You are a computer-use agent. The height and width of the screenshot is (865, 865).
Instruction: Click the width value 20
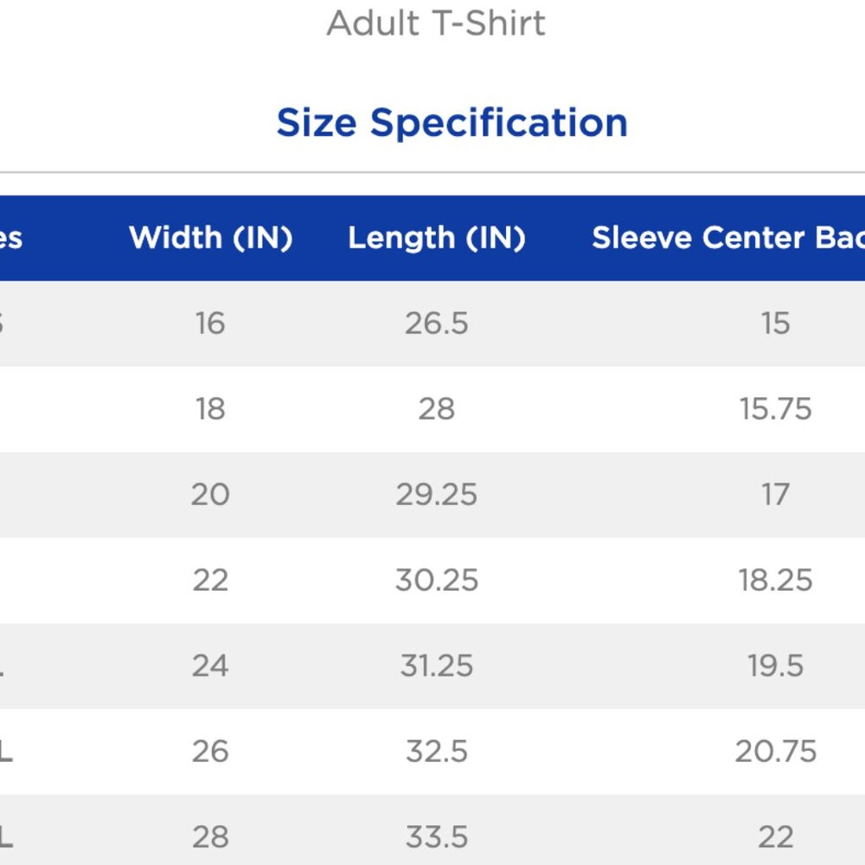pos(210,494)
